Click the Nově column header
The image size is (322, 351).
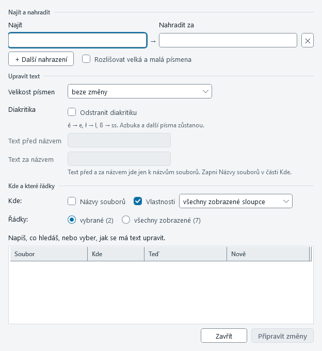pyautogui.click(x=268, y=254)
